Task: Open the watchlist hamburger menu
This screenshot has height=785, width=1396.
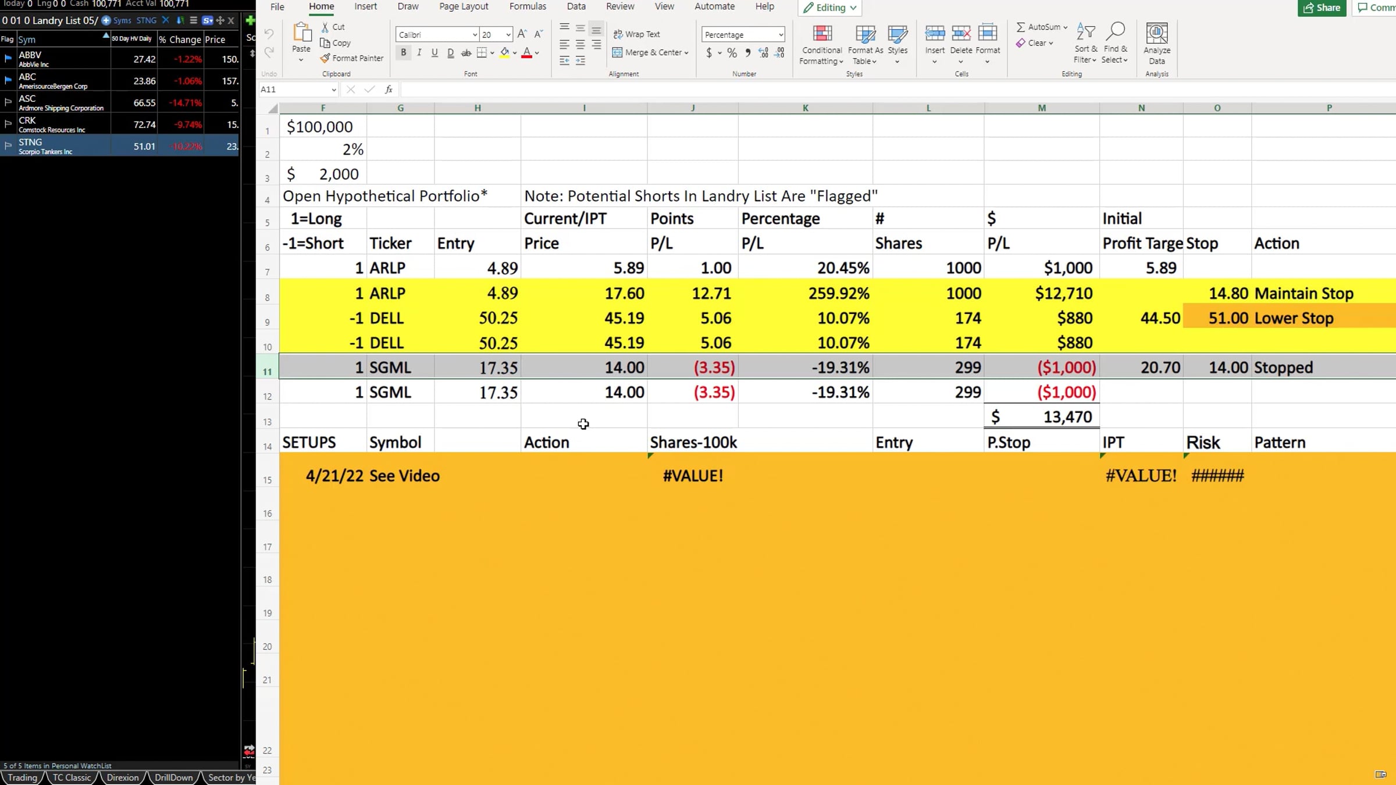Action: [194, 20]
